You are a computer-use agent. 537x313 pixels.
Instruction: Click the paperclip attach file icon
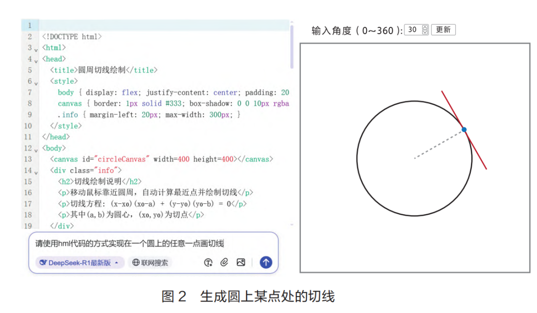click(224, 262)
